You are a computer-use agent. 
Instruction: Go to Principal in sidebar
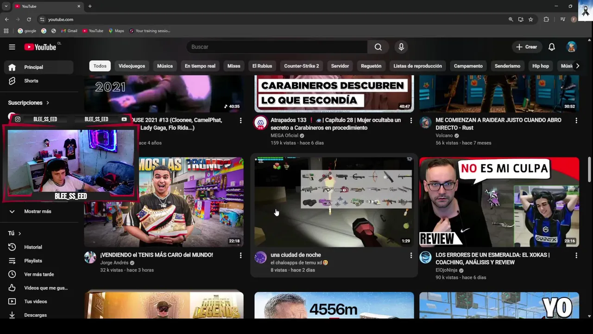39,67
